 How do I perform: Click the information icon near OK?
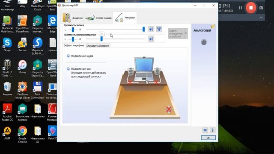(212, 130)
